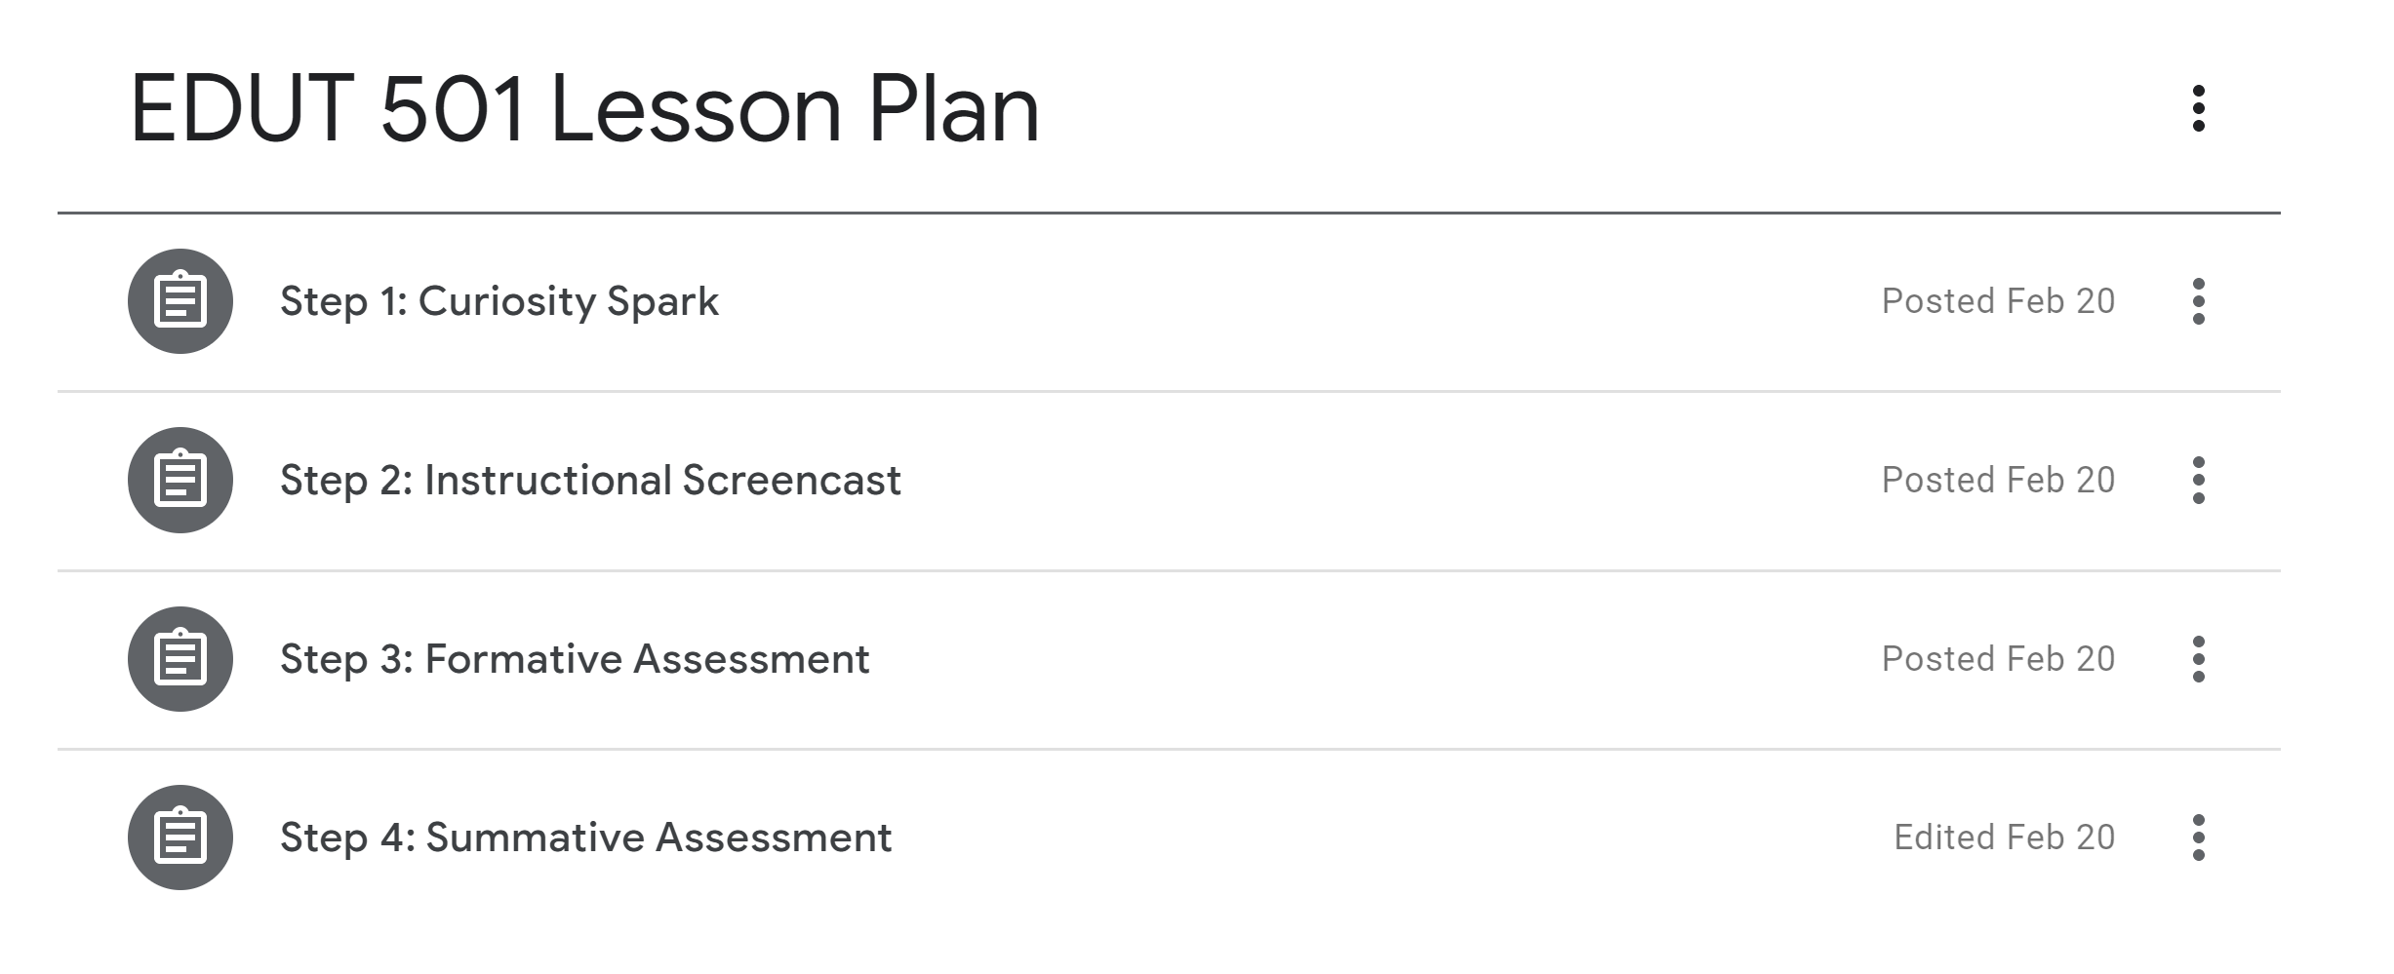Click the assignment icon for Step 1
This screenshot has height=974, width=2394.
180,301
